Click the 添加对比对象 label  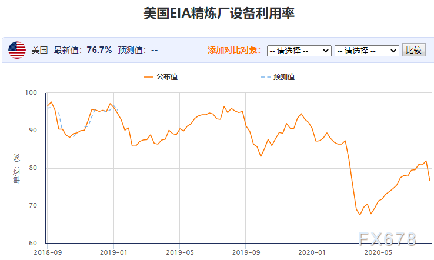[x=234, y=50]
